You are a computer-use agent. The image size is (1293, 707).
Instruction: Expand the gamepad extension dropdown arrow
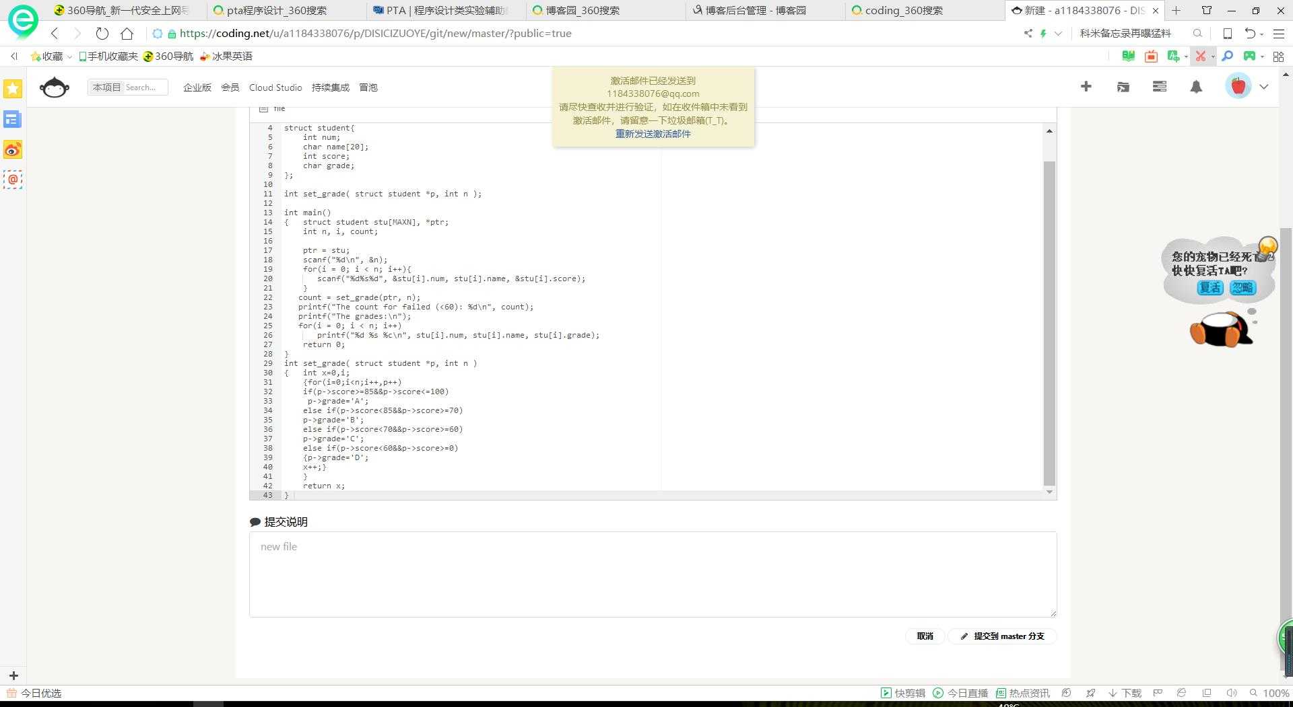tap(1262, 57)
